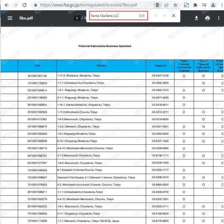
Task: Click the Address column header
Action: coord(101,66)
